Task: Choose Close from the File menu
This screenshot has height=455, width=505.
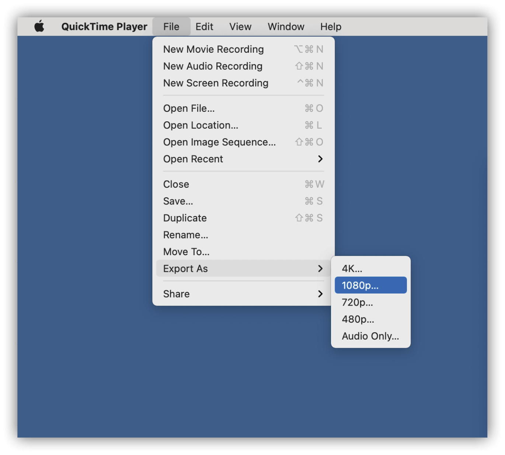Action: tap(243, 184)
